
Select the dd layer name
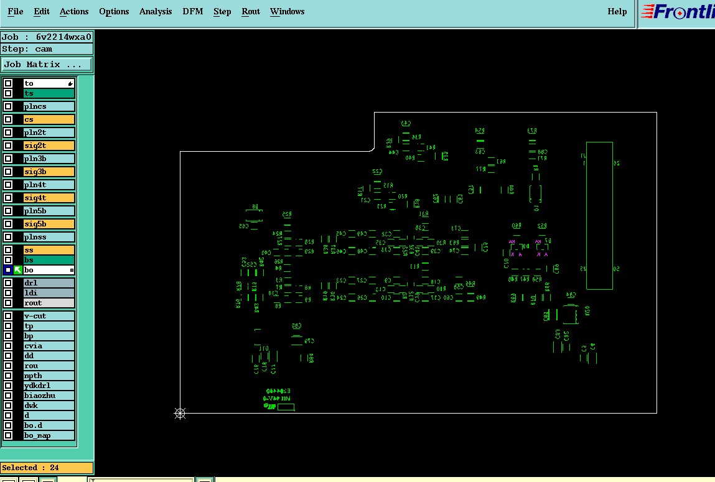49,356
